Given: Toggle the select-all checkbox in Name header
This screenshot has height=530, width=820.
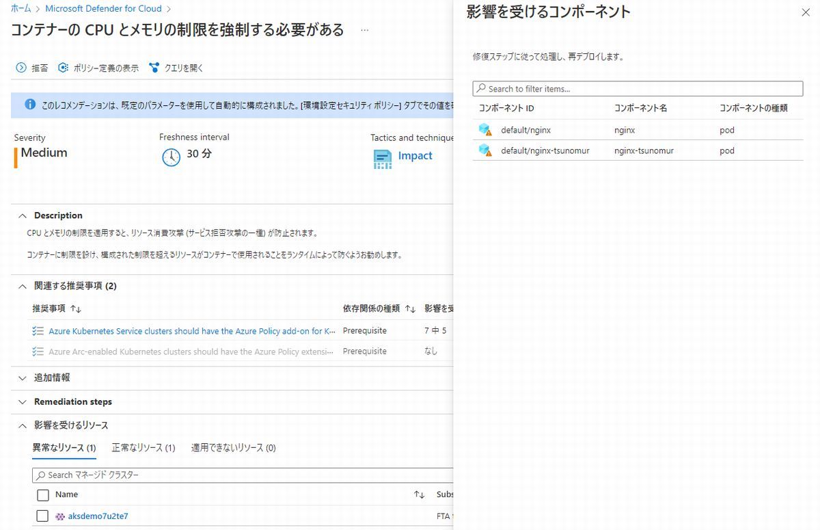Looking at the screenshot, I should tap(42, 495).
